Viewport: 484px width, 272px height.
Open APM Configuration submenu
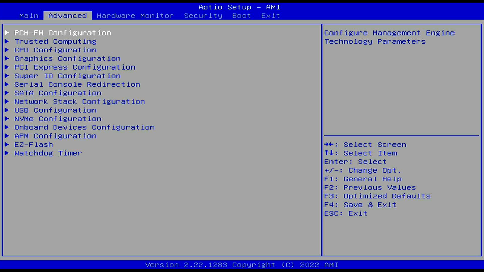pos(55,136)
